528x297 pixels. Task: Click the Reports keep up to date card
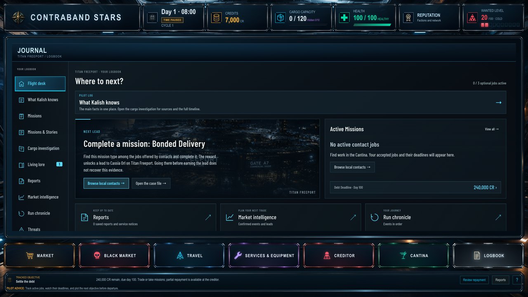[146, 217]
